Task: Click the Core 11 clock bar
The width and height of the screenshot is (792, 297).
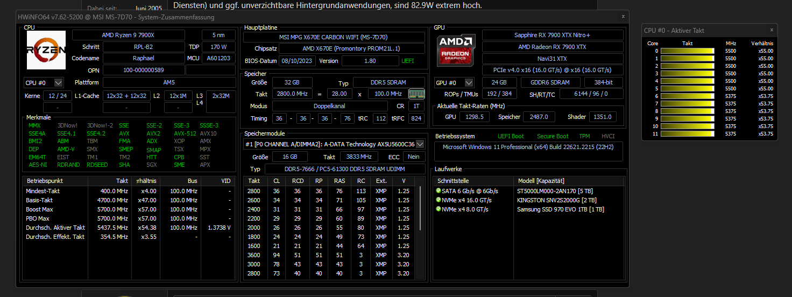Action: point(687,134)
